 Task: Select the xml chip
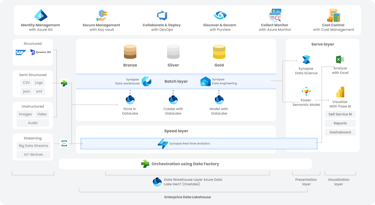point(39,91)
